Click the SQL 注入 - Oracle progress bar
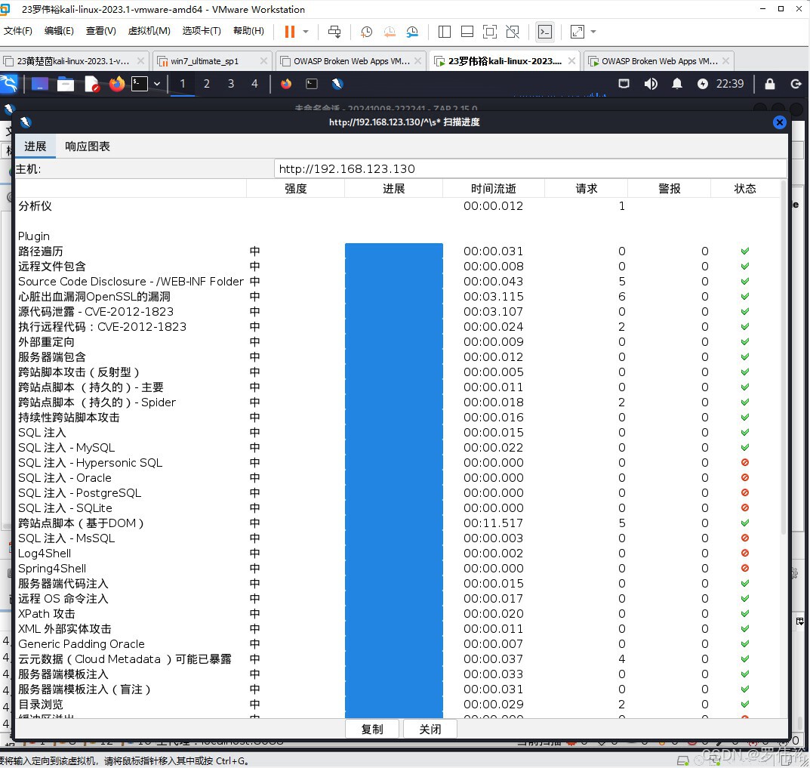 click(x=393, y=477)
